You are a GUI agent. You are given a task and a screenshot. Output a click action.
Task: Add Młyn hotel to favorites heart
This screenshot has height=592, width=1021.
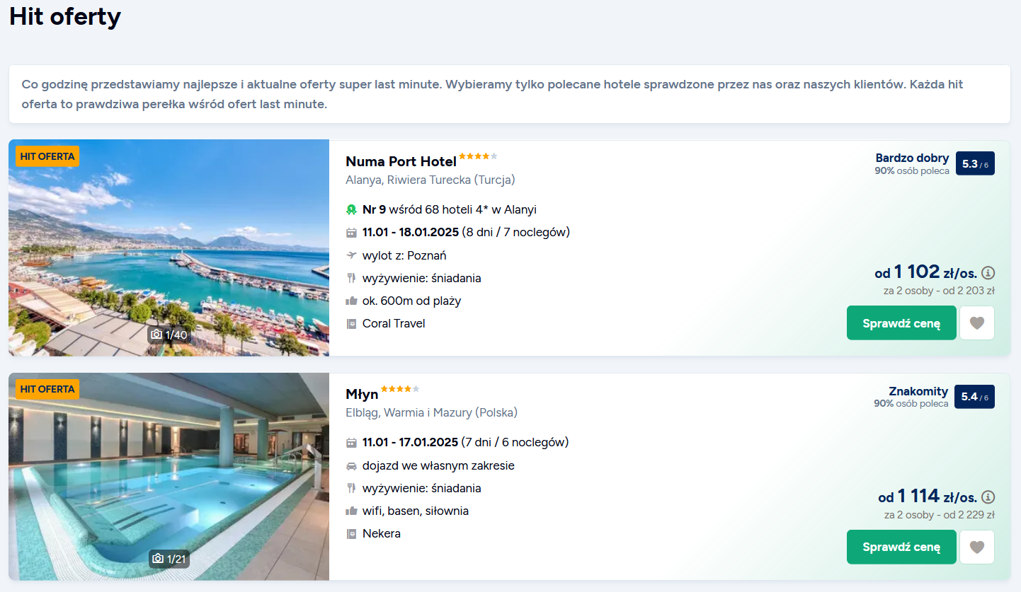pos(977,547)
